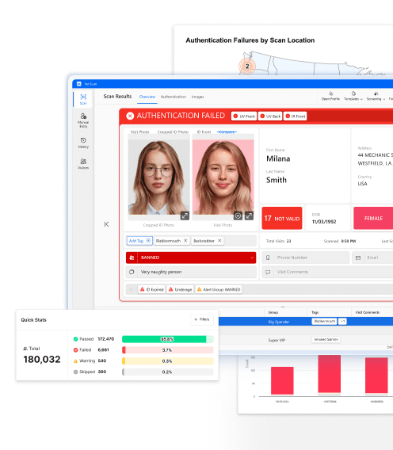The height and width of the screenshot is (450, 393).
Task: Open the Templates toolbar dropdown
Action: point(353,96)
